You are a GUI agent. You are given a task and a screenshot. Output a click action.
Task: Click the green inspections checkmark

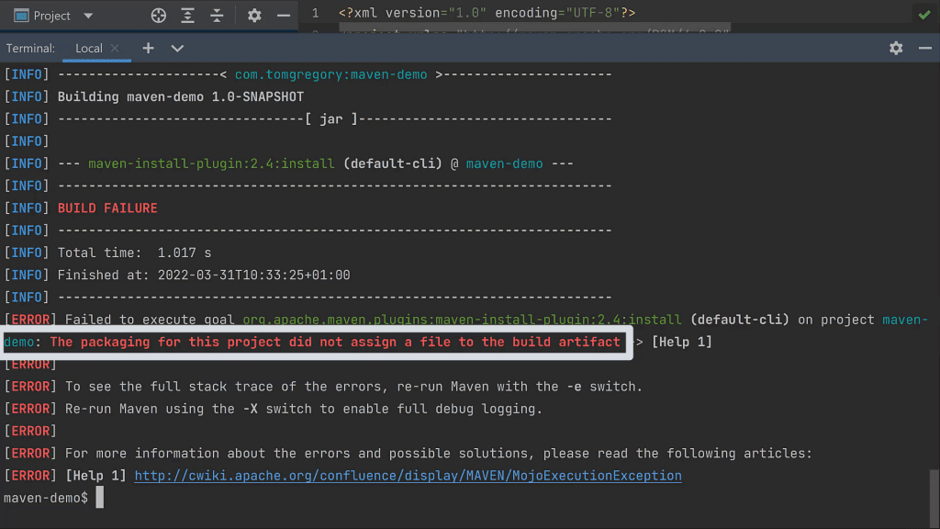924,15
